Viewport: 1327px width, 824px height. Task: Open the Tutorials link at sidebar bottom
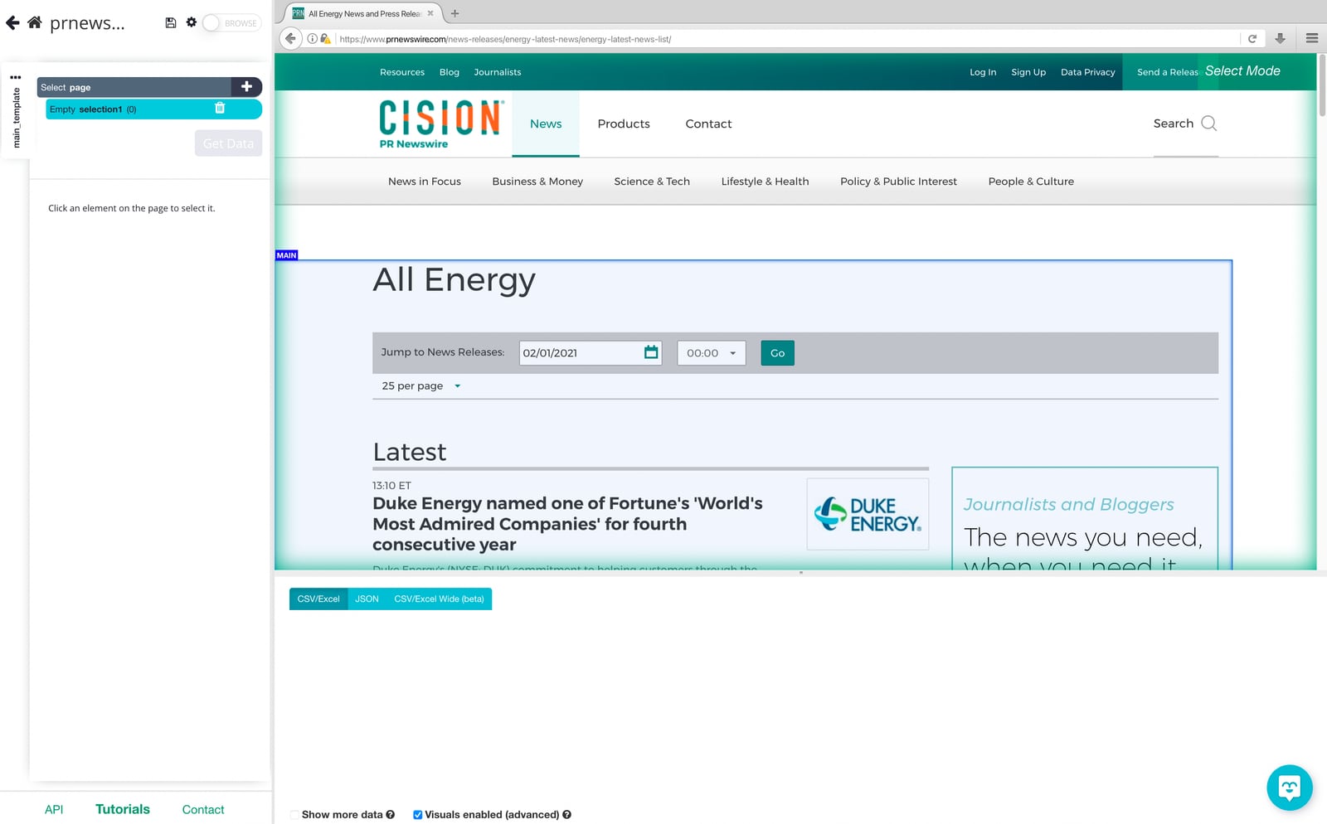click(x=123, y=809)
